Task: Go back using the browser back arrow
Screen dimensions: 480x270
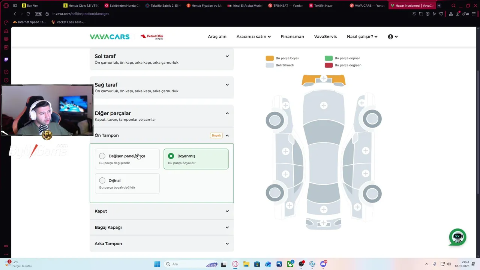Action: [x=15, y=14]
